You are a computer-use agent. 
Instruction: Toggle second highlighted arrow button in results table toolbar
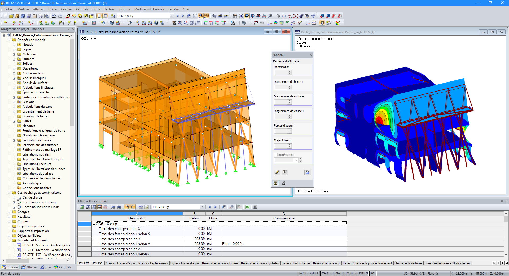point(133,207)
